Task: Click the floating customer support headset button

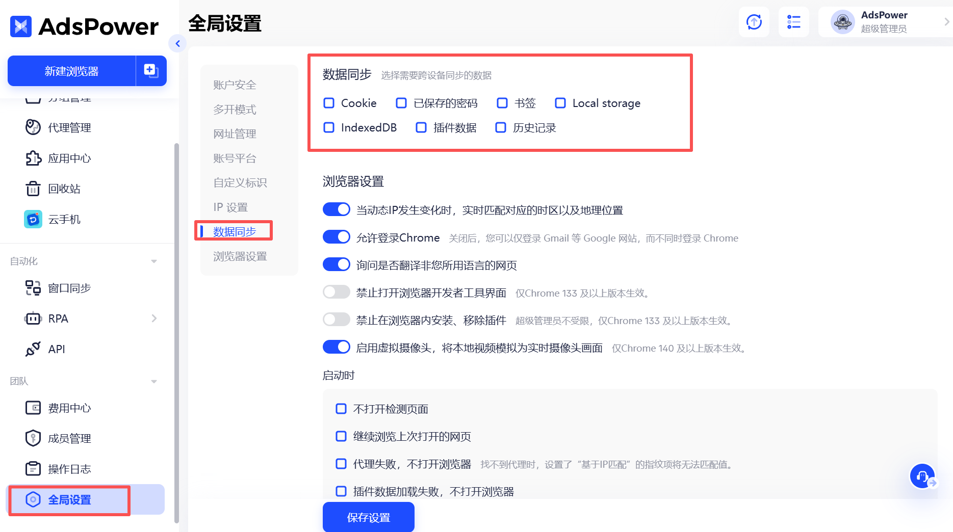Action: (x=922, y=475)
